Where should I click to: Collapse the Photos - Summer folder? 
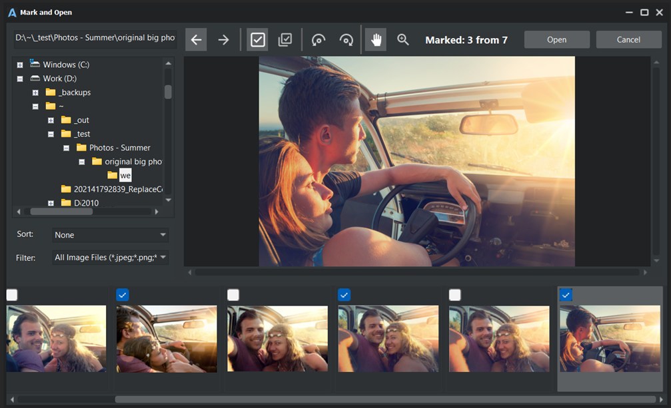click(x=67, y=147)
